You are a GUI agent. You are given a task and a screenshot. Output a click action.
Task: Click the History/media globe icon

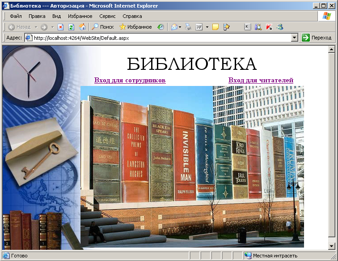pyautogui.click(x=161, y=27)
